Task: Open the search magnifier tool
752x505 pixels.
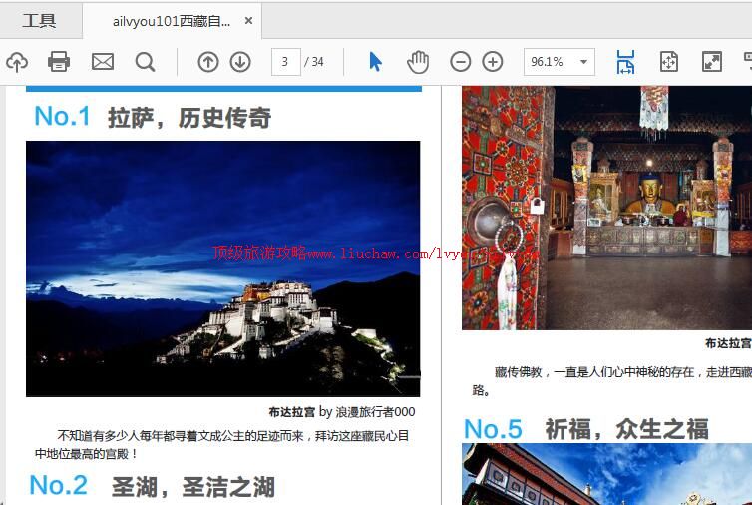Action: (x=146, y=62)
